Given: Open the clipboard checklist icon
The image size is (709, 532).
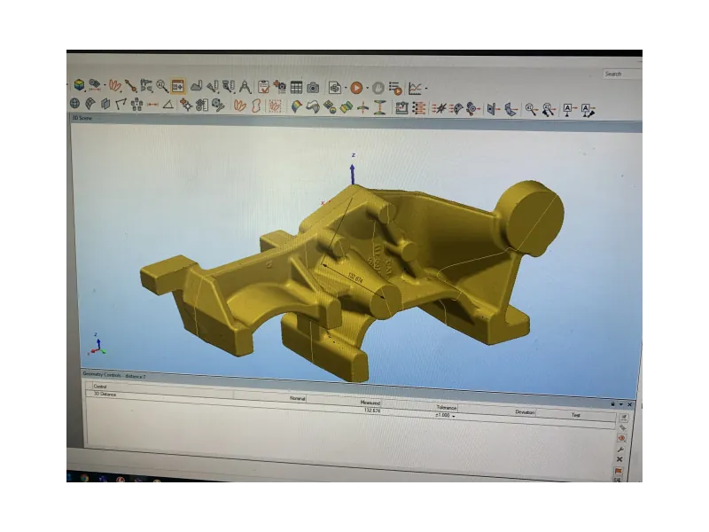Looking at the screenshot, I should pos(263,87).
